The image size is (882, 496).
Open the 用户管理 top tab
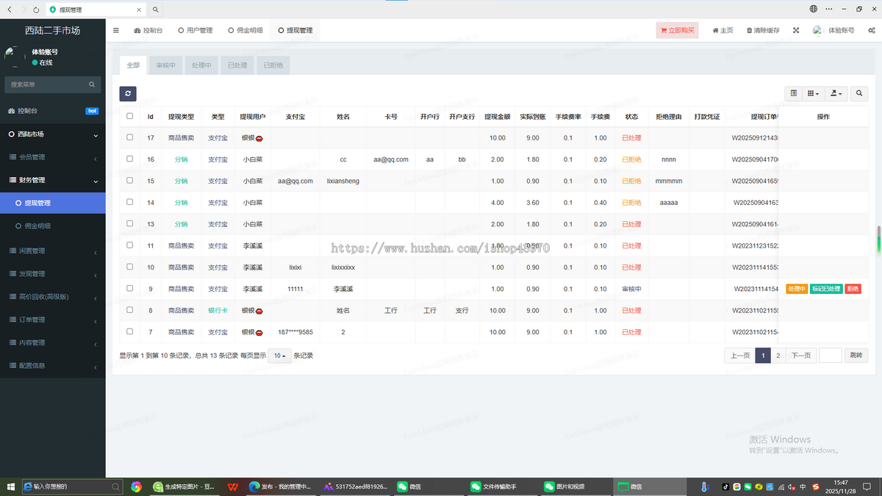tap(196, 30)
